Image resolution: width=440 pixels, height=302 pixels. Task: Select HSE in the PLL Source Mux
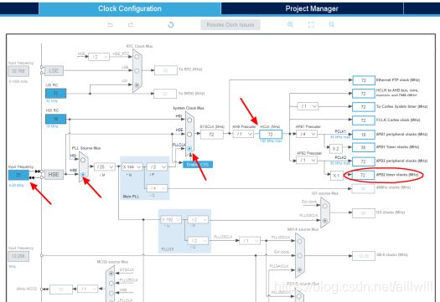(83, 175)
